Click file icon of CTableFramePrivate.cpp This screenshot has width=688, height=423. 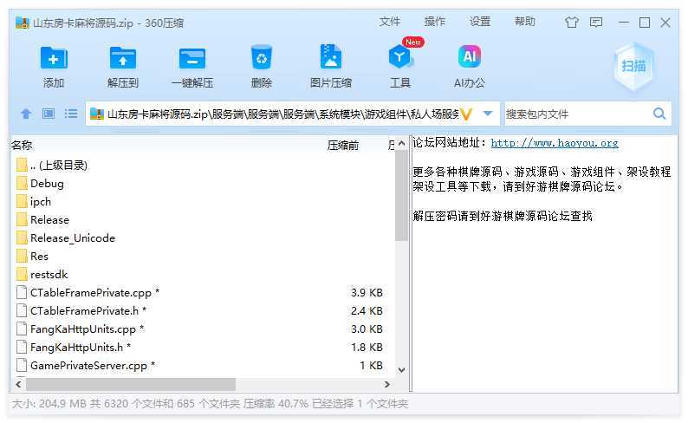click(22, 292)
